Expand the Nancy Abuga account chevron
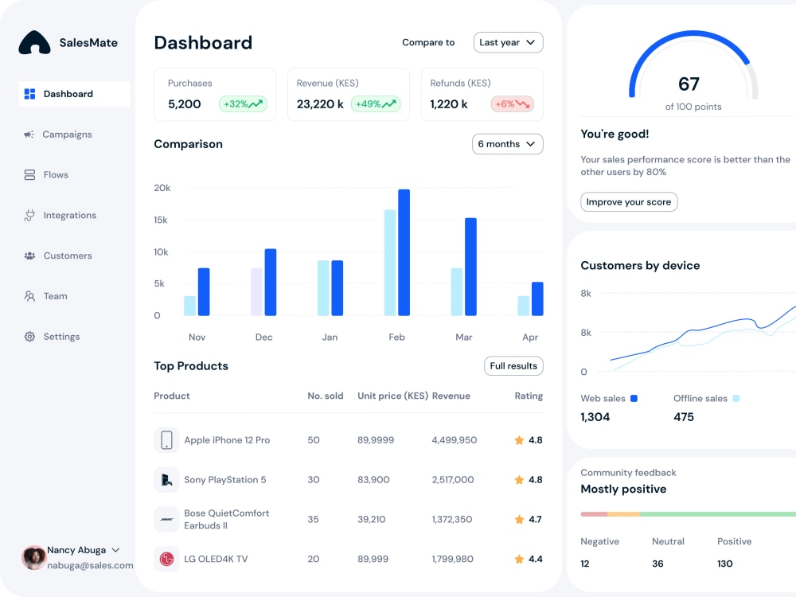Image resolution: width=796 pixels, height=597 pixels. [x=115, y=550]
